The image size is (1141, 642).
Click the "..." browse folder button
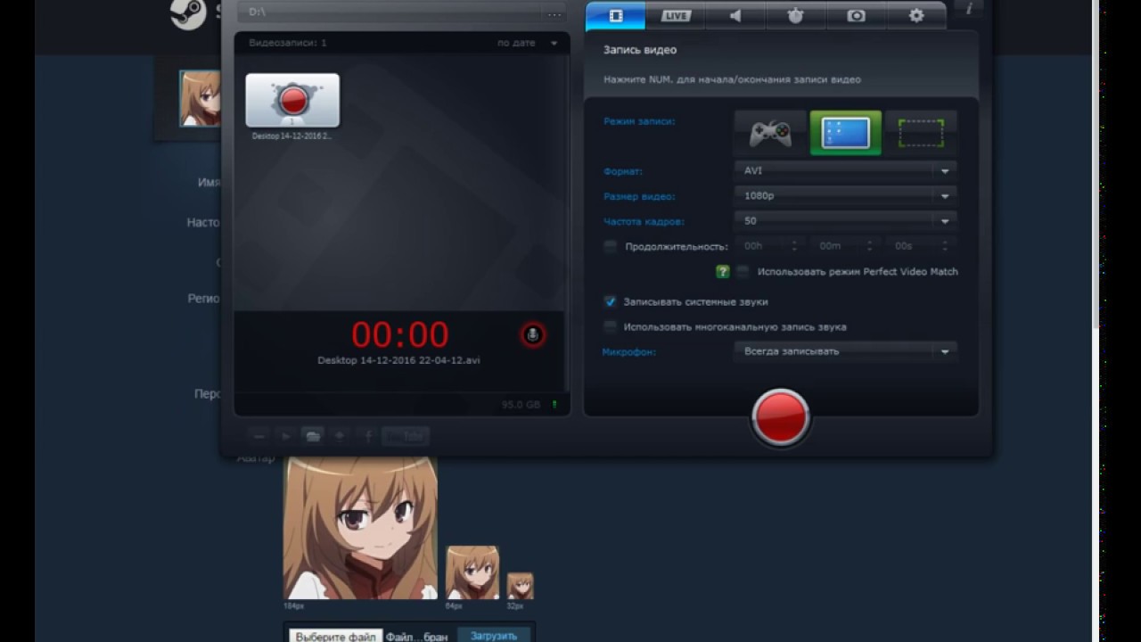554,13
